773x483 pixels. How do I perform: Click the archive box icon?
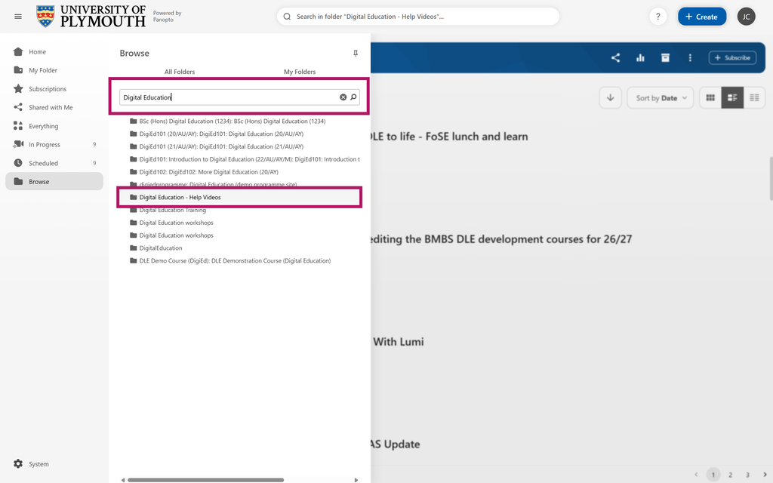point(665,57)
